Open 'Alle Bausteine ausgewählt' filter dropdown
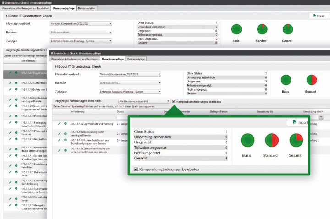The image size is (330, 219). coord(144,101)
